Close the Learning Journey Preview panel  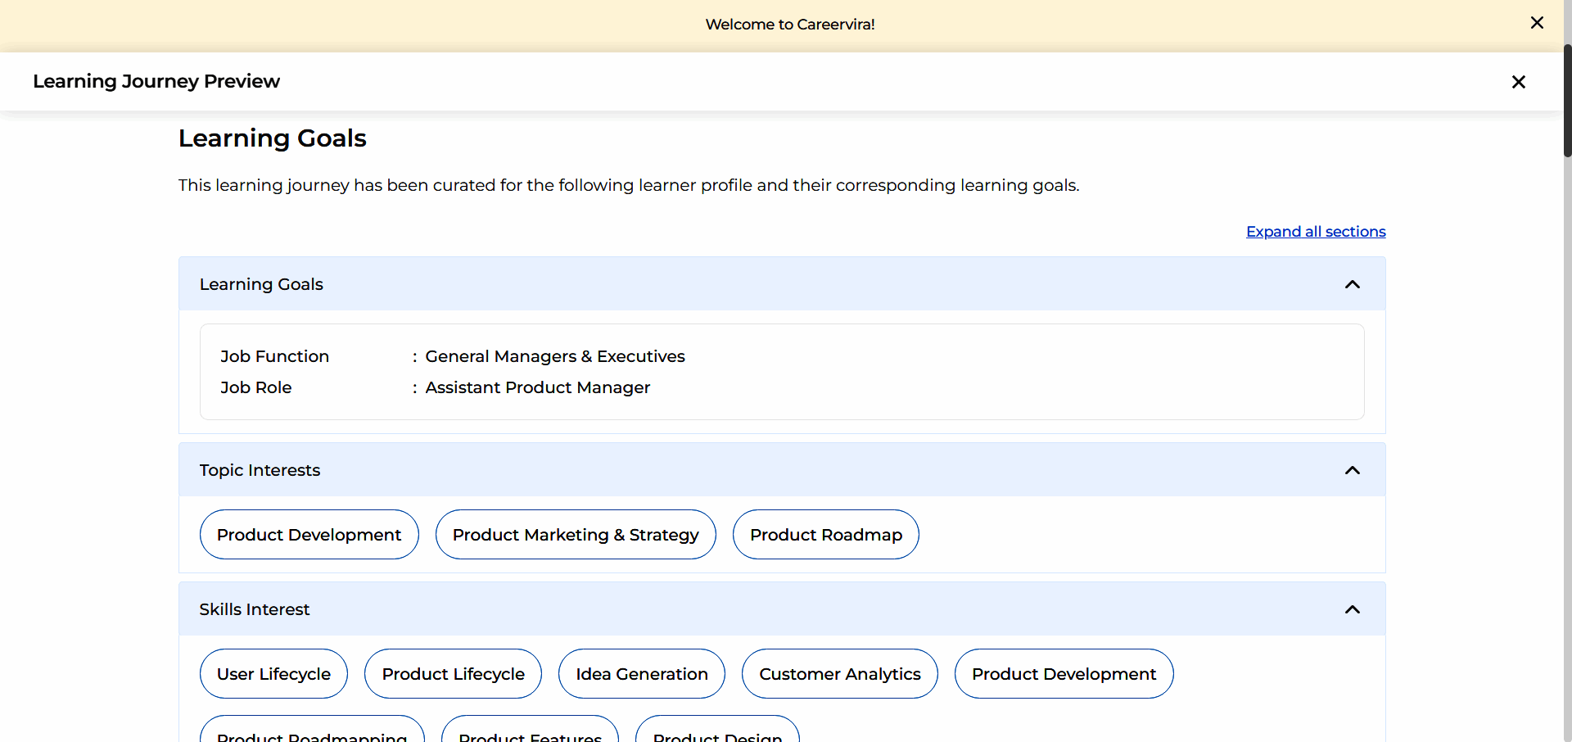1518,82
